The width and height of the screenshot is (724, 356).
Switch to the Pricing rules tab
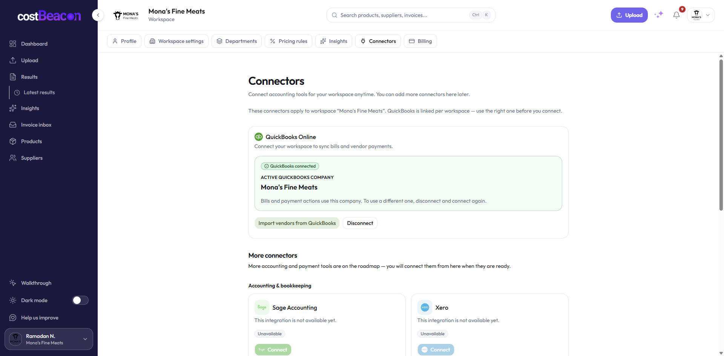(x=288, y=41)
